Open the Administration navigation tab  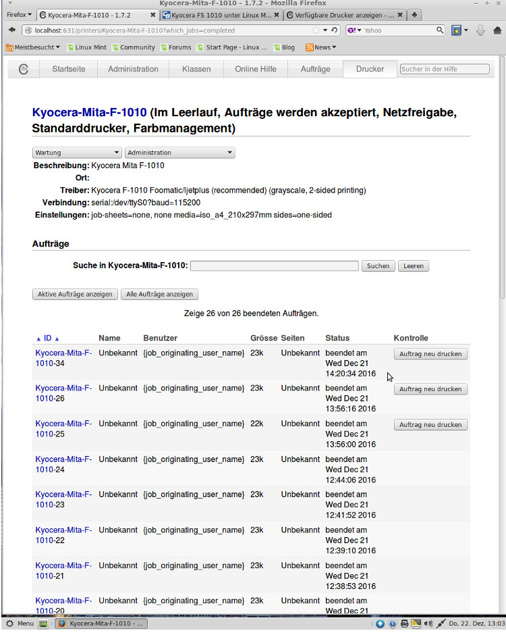point(133,69)
